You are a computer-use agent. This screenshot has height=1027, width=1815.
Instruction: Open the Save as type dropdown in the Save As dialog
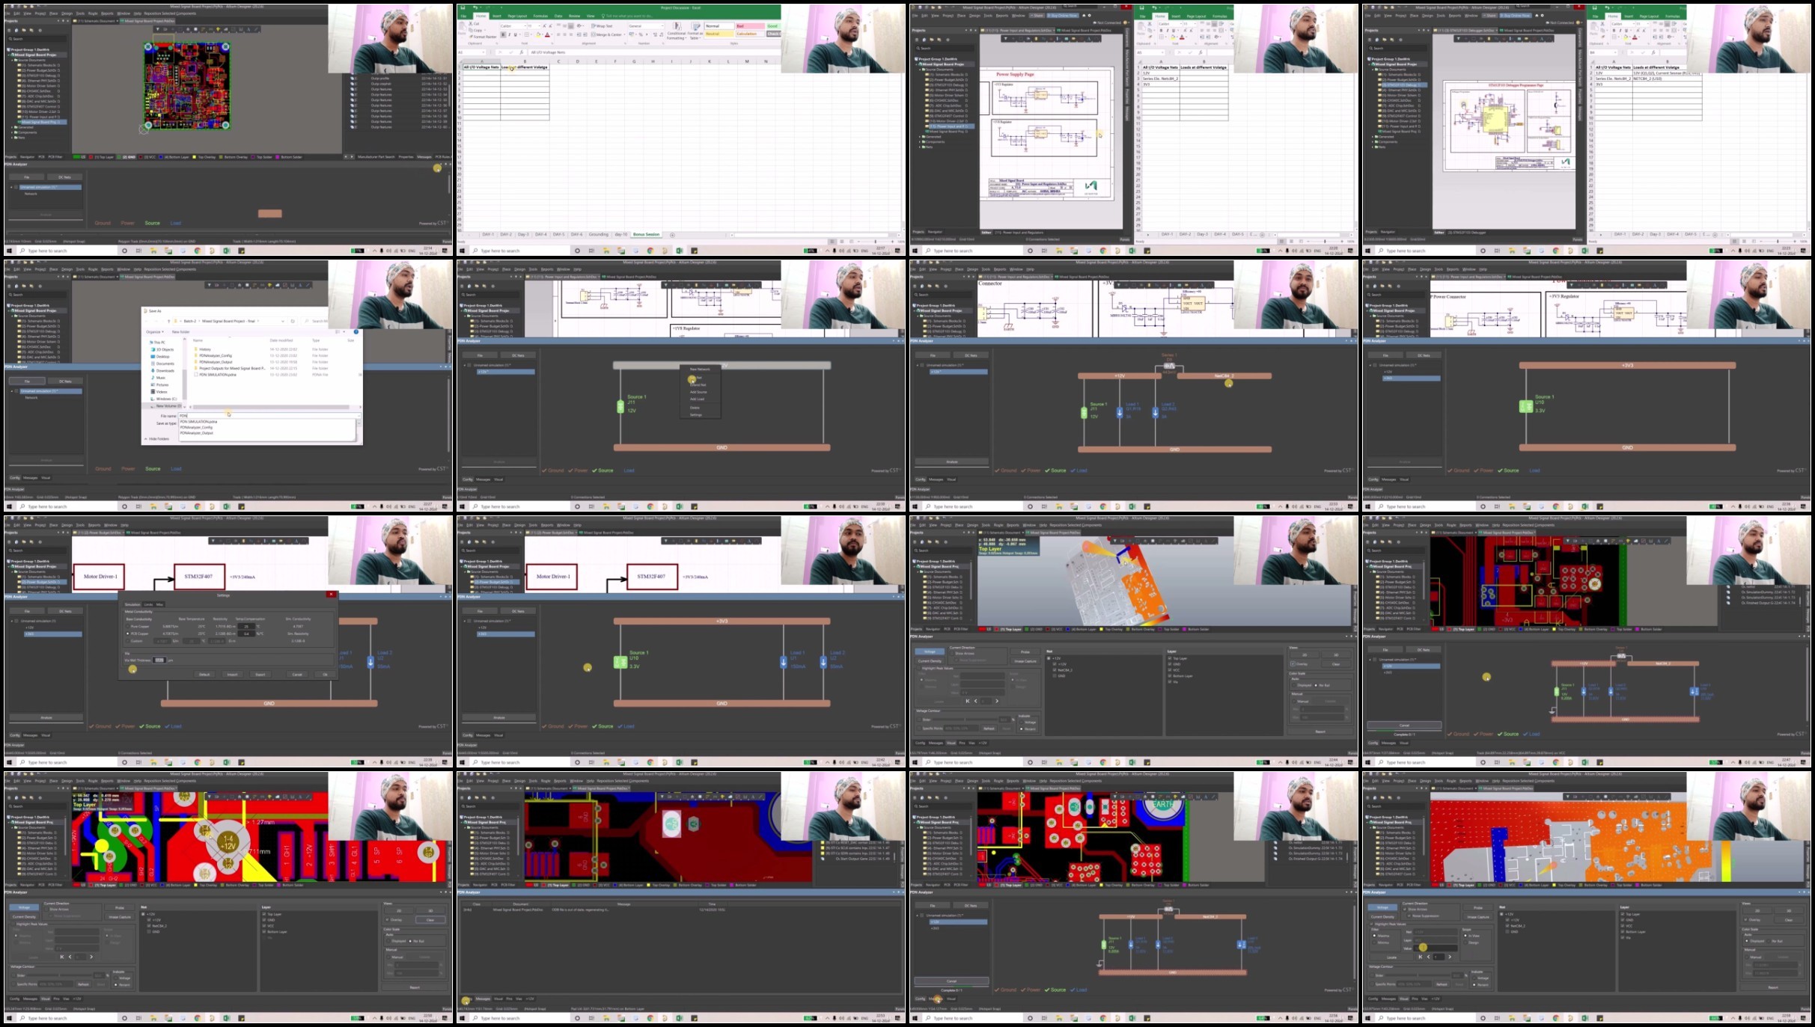pyautogui.click(x=359, y=423)
